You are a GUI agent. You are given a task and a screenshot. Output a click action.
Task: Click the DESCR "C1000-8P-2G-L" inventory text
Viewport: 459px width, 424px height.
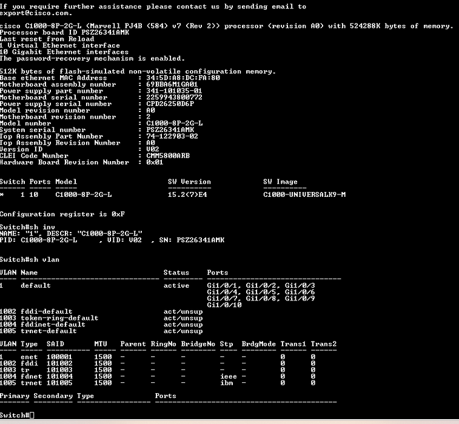pos(95,233)
